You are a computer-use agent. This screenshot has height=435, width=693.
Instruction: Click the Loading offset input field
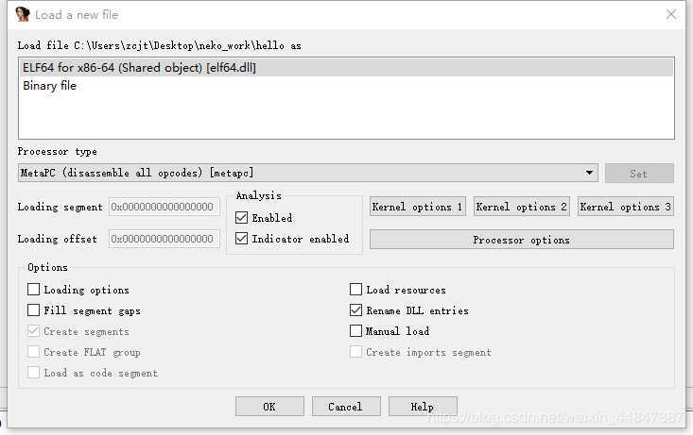(164, 239)
